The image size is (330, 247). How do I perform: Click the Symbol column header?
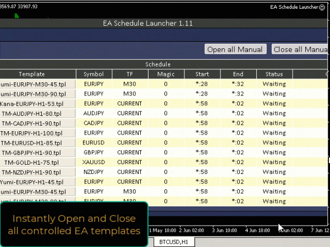(94, 74)
